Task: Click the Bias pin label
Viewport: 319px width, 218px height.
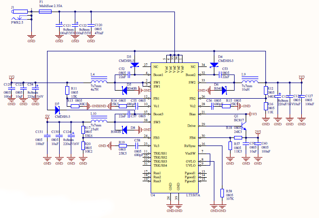Action: pyautogui.click(x=192, y=114)
